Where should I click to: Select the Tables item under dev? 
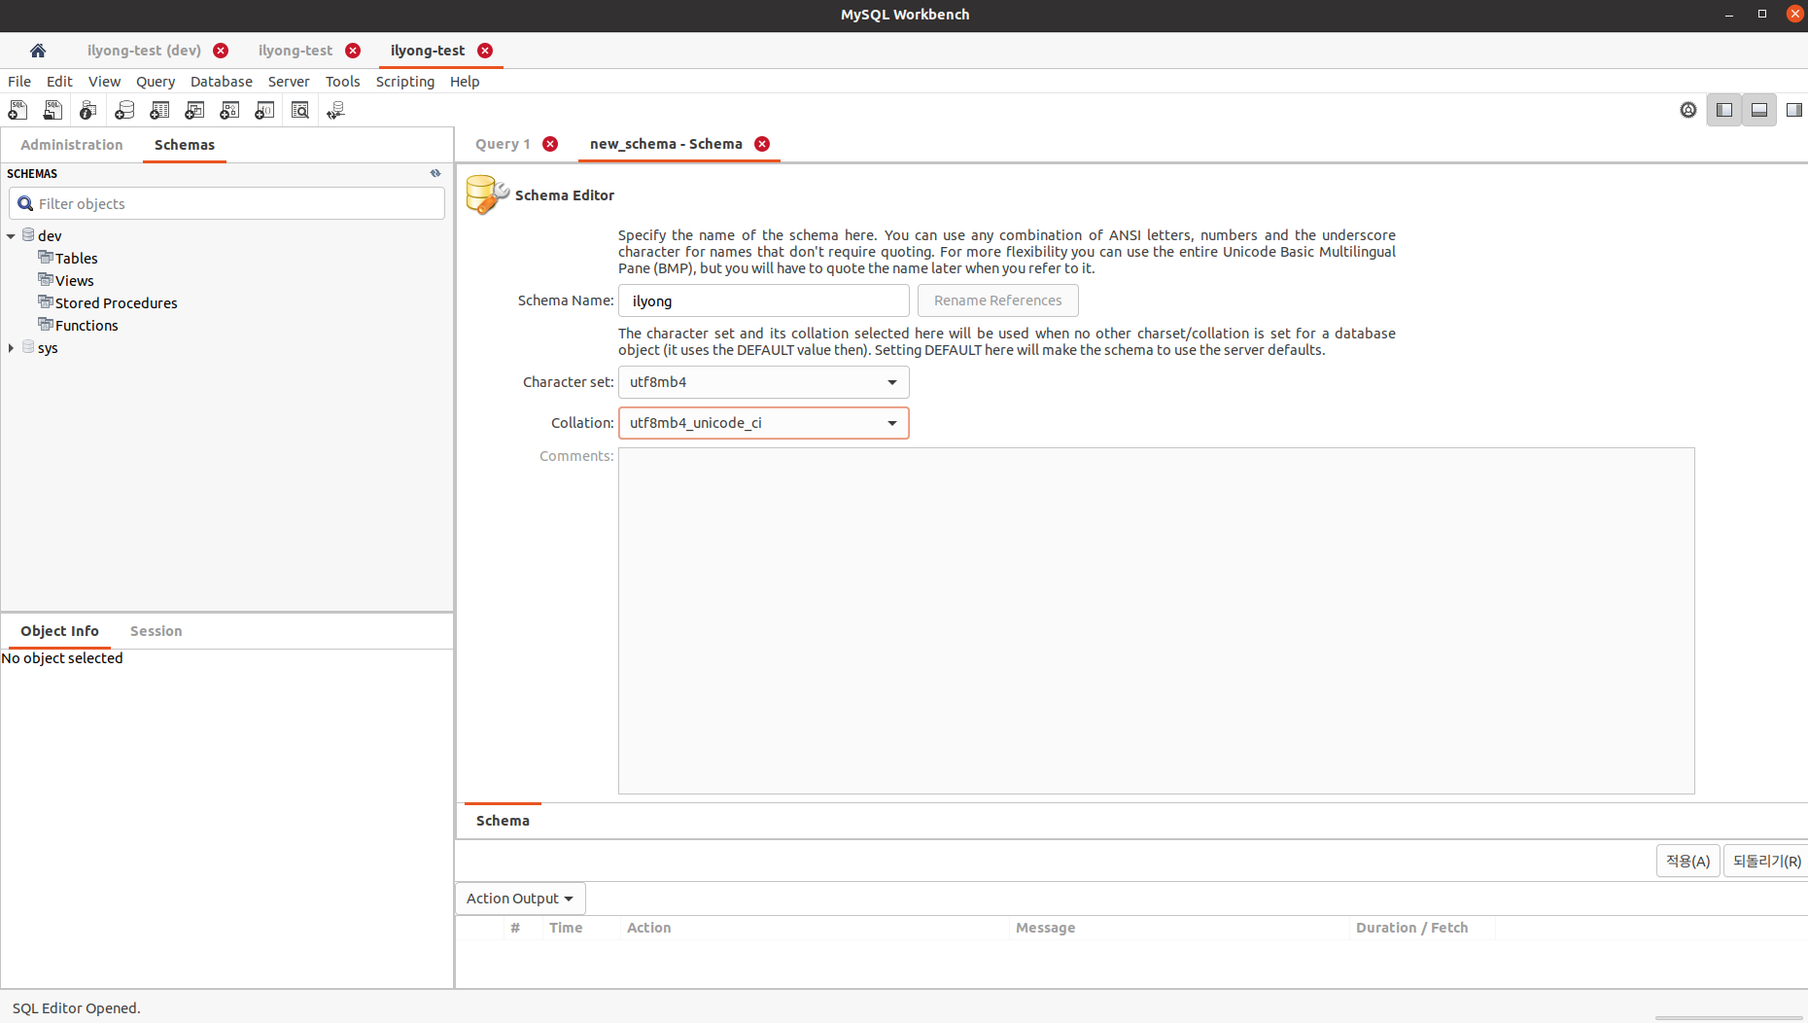(x=77, y=259)
